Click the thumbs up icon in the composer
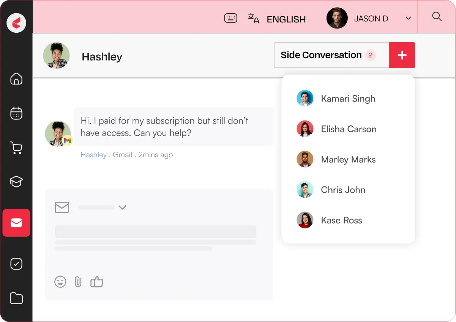Screen dimensions: 456x322 click(97, 282)
